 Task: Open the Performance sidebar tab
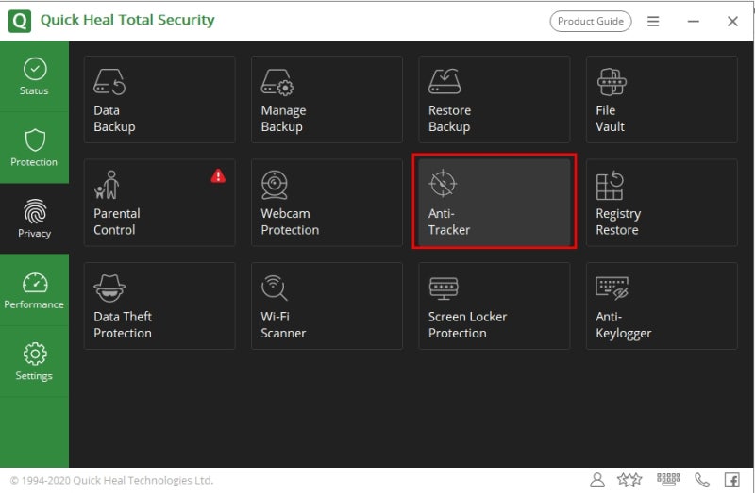tap(34, 290)
